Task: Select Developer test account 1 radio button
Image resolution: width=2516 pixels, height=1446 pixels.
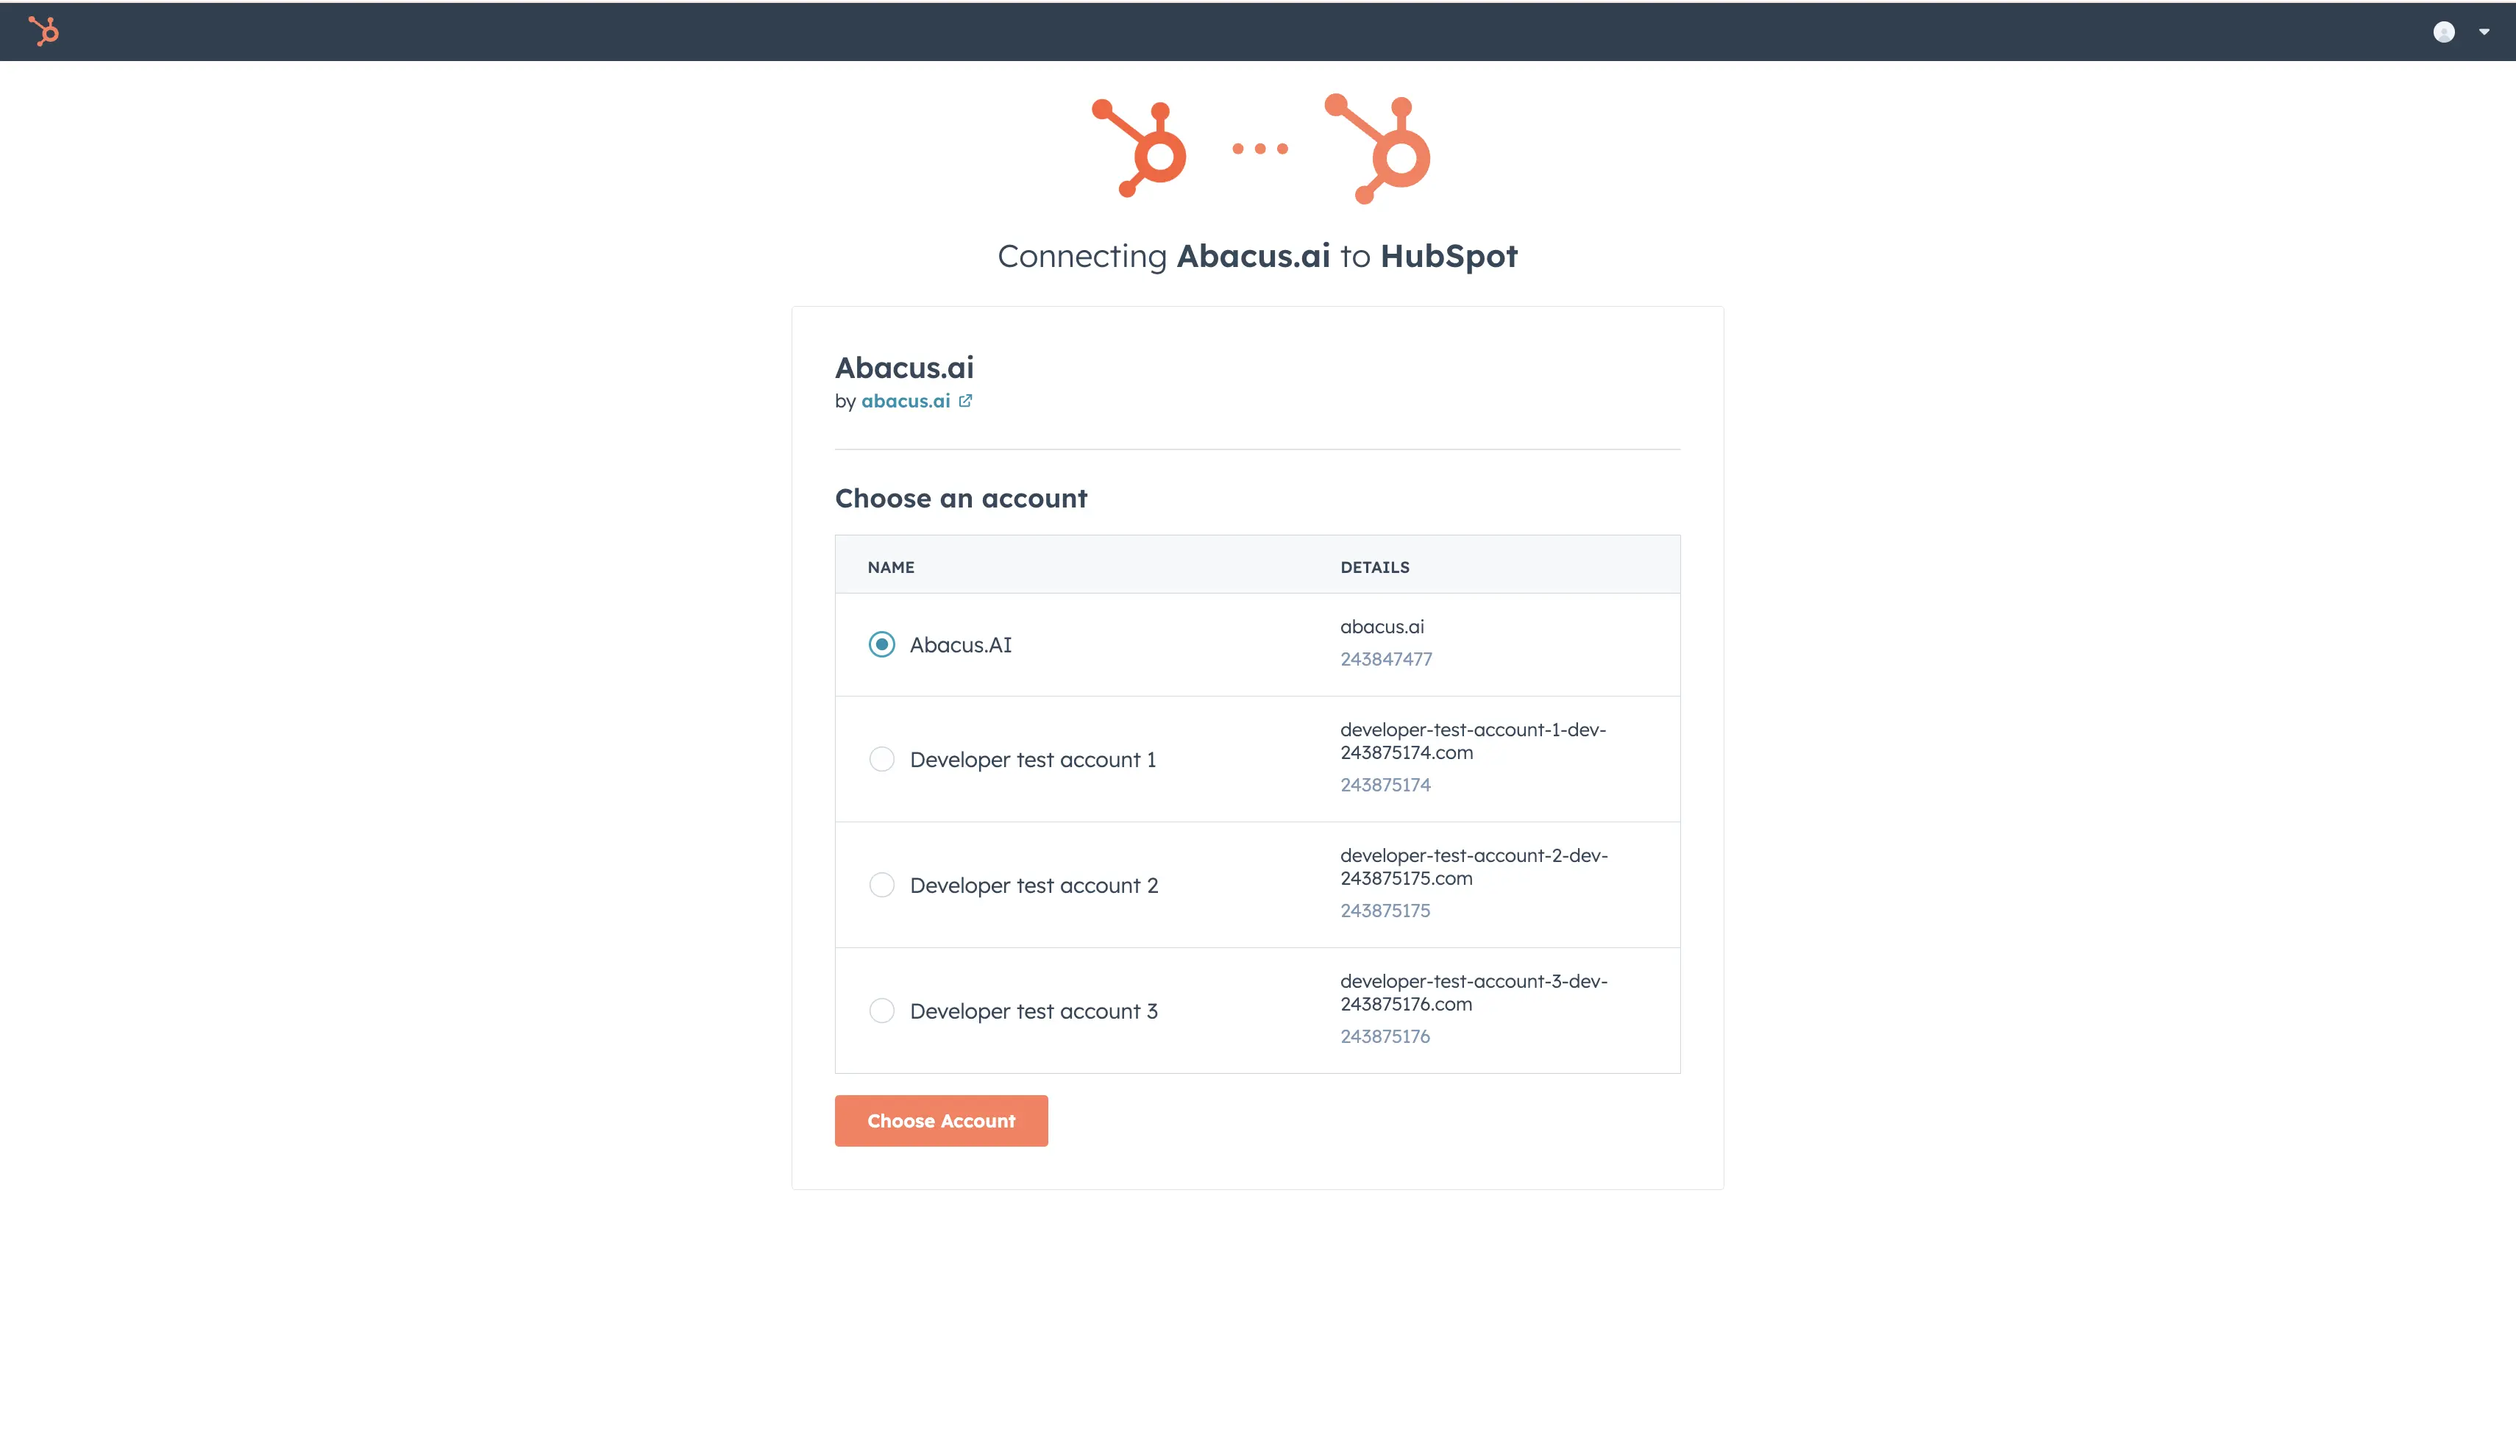Action: pyautogui.click(x=881, y=760)
